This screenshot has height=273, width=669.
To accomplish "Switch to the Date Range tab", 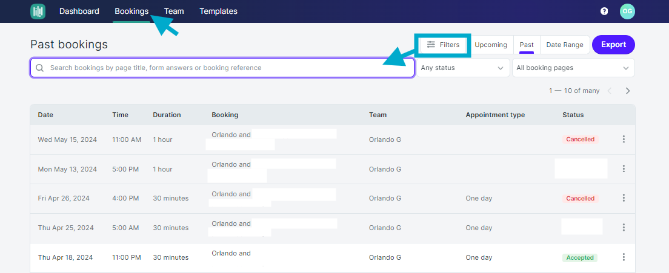I will tap(565, 45).
